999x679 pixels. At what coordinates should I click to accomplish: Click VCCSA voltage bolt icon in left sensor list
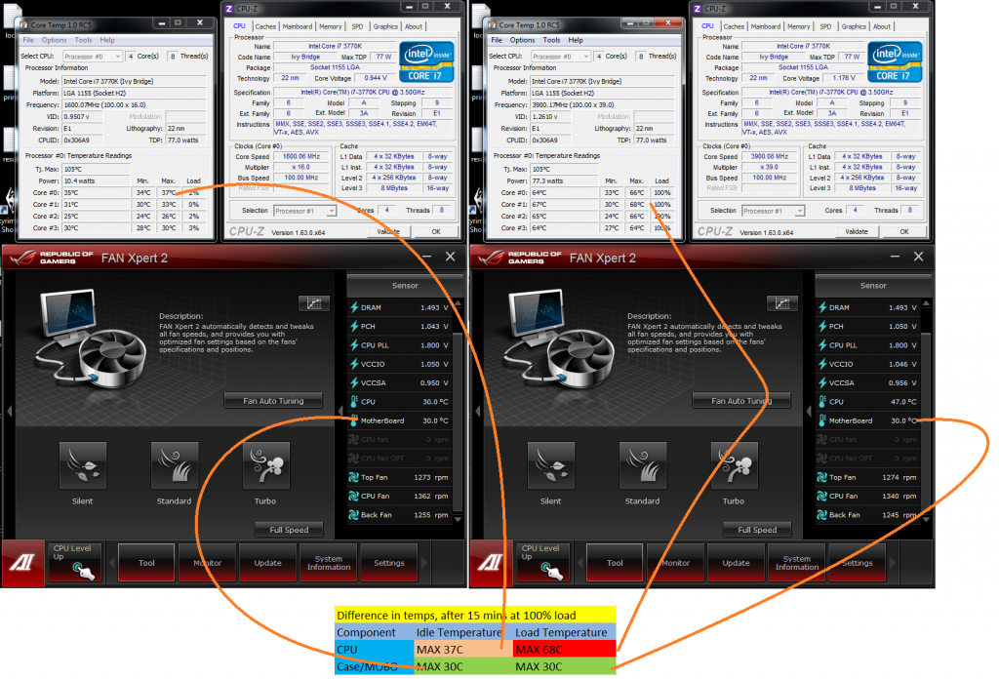(x=354, y=382)
